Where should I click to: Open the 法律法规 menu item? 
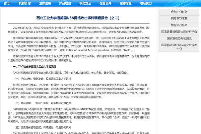[x=45, y=3]
